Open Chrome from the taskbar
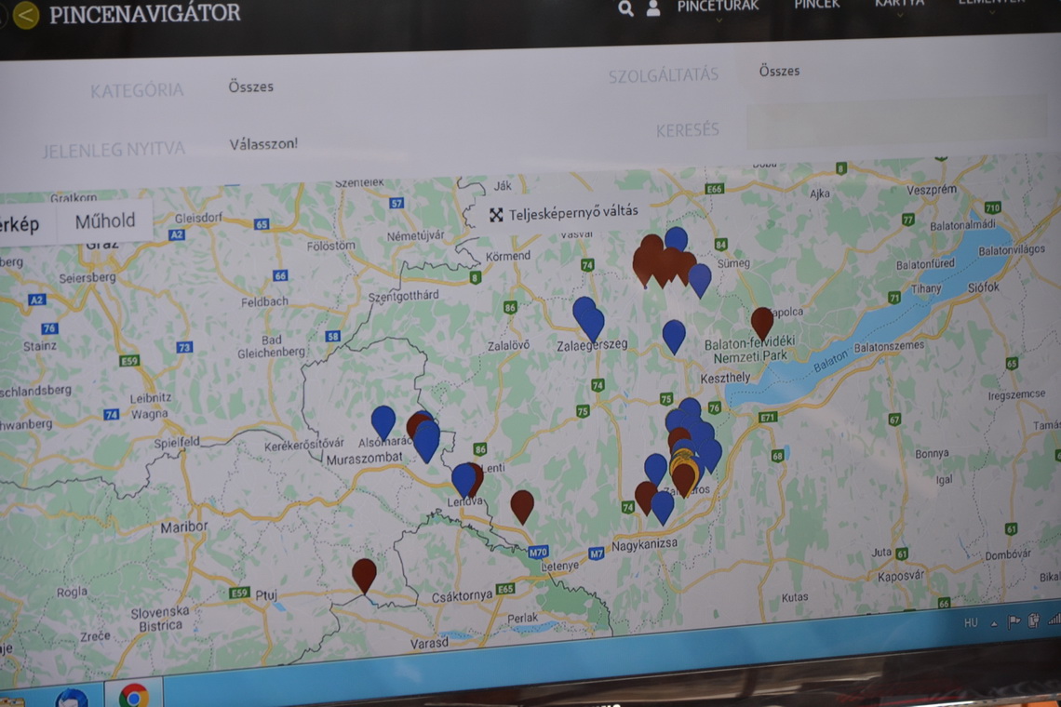Viewport: 1061px width, 707px height. tap(134, 695)
